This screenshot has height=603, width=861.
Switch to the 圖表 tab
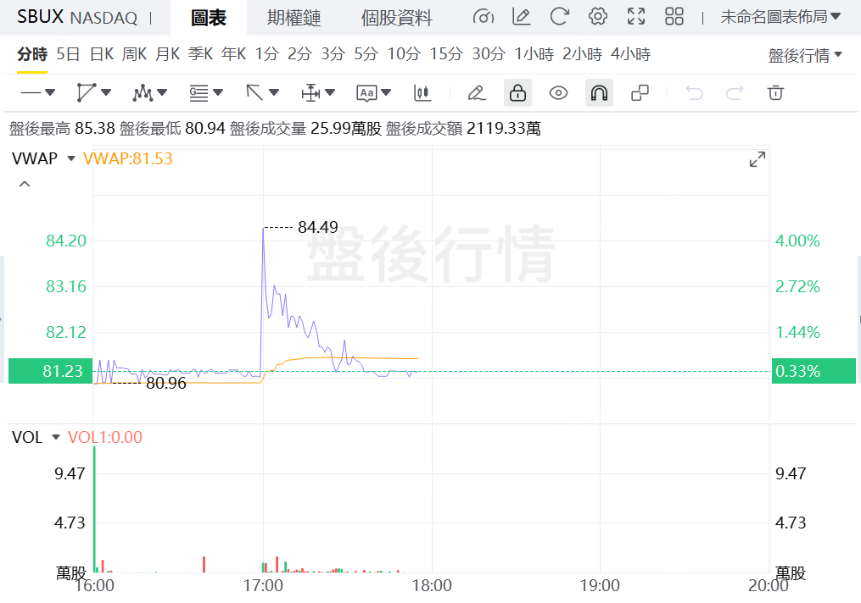[208, 18]
